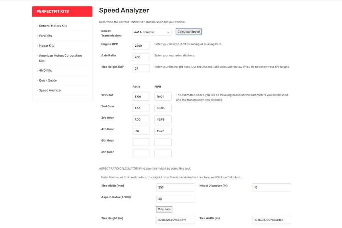Open the Select Transmission dropdown
The width and height of the screenshot is (342, 228).
pyautogui.click(x=152, y=32)
